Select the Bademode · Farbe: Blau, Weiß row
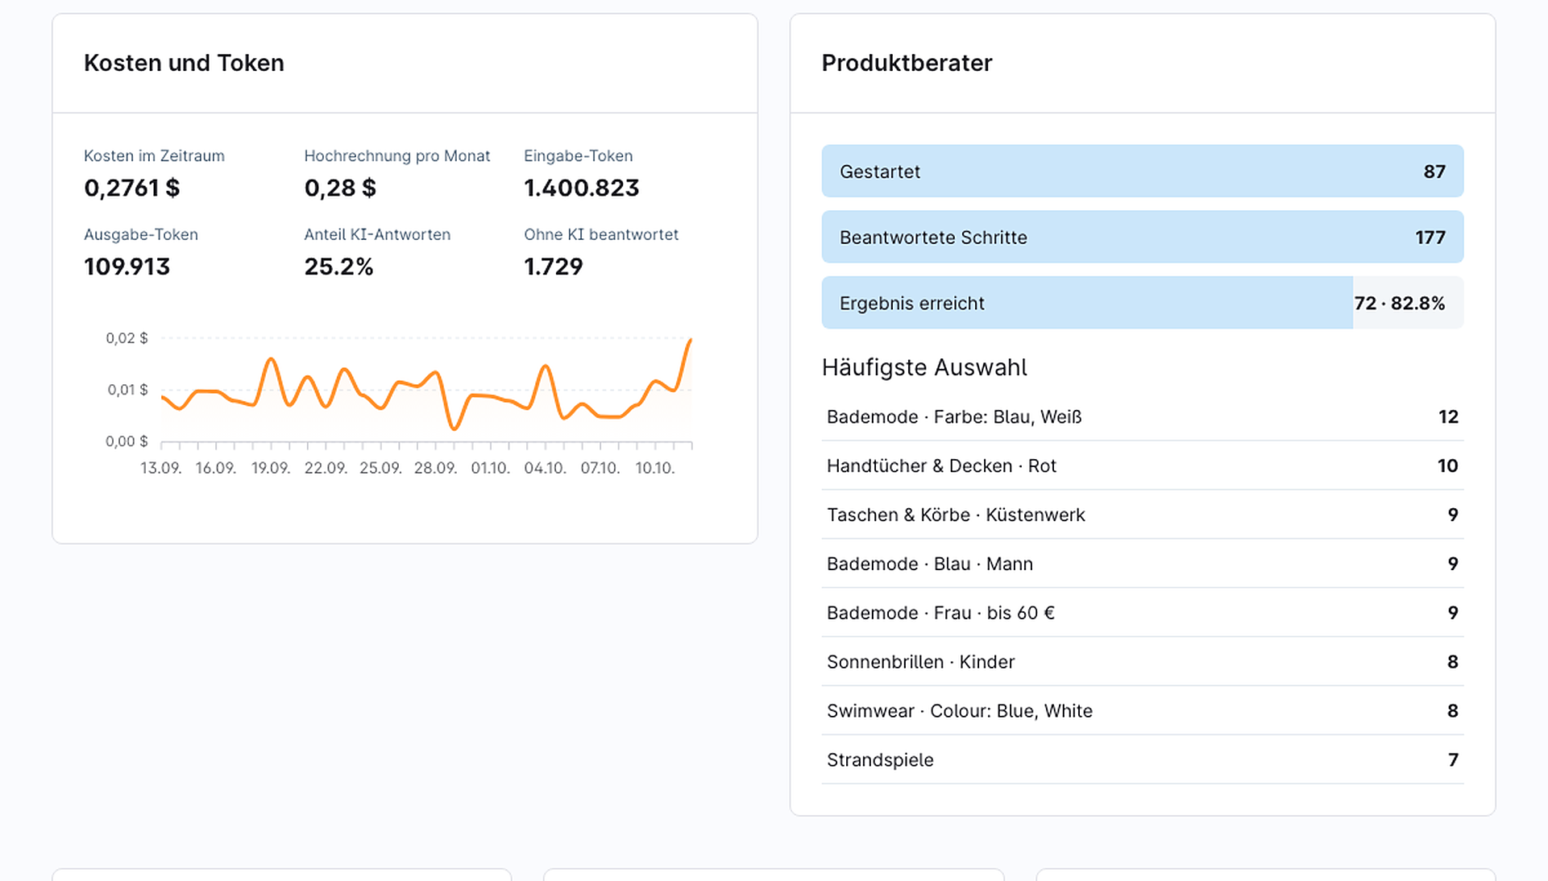The width and height of the screenshot is (1548, 881). (1142, 416)
